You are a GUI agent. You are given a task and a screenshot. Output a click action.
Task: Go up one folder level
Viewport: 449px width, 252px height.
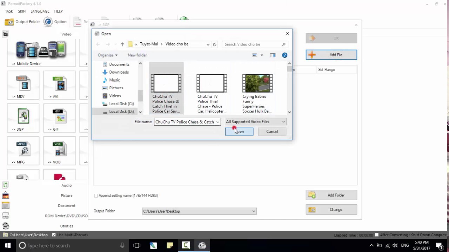pyautogui.click(x=122, y=44)
